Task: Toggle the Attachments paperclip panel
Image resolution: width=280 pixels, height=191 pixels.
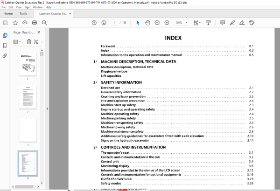Action: click(x=5, y=55)
